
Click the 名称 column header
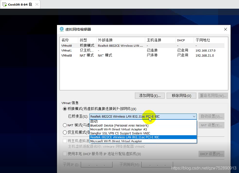click(69, 40)
